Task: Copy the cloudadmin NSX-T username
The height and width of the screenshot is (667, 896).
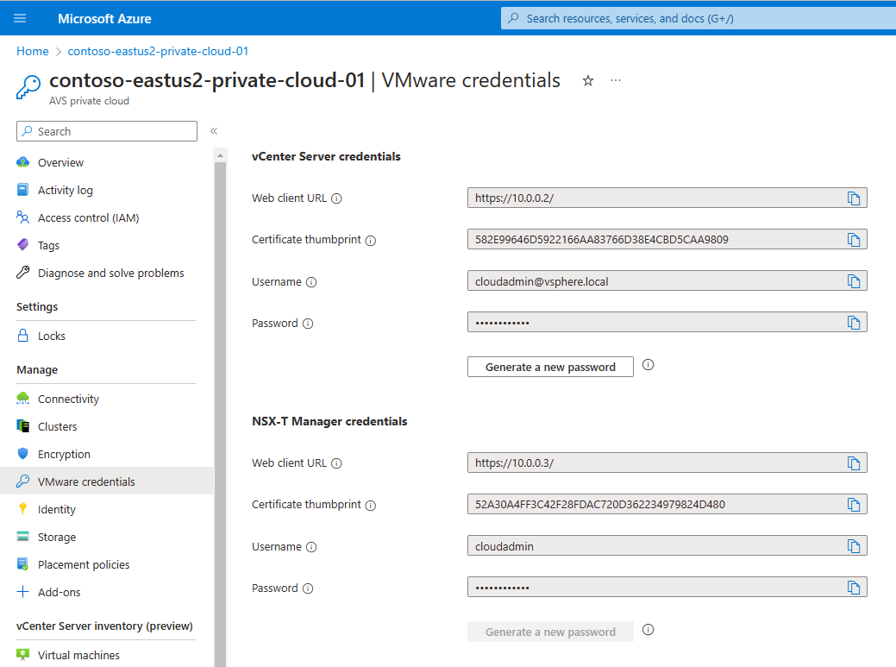Action: pos(855,545)
